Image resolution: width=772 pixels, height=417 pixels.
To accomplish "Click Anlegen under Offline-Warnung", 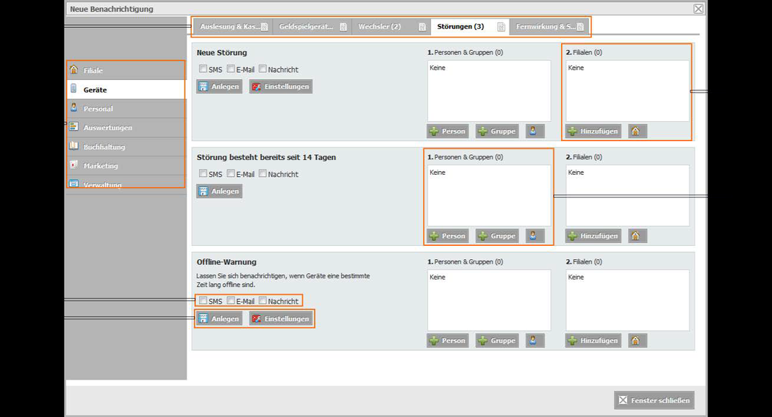I will click(219, 319).
